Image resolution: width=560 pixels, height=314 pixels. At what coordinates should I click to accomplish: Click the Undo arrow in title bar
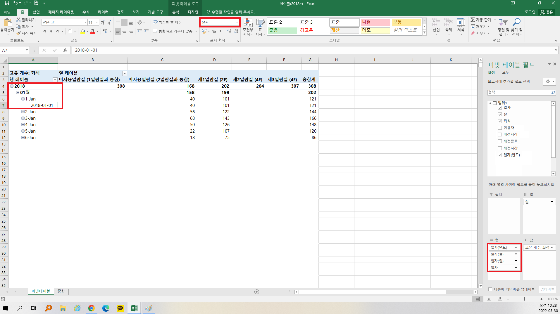[15, 3]
